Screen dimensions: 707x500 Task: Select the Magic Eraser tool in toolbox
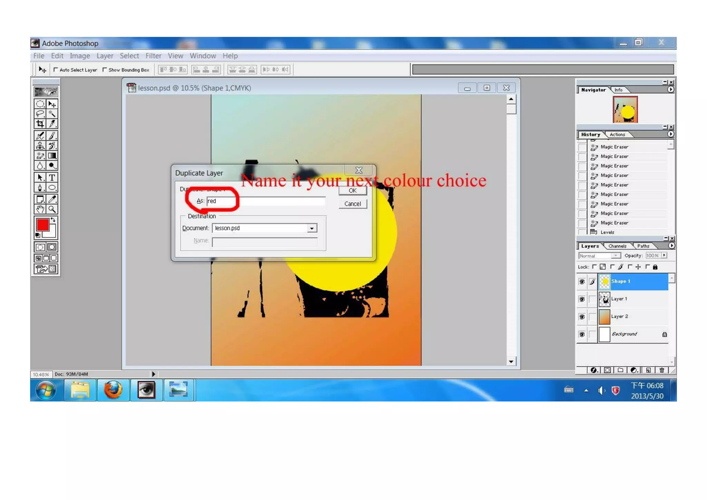pyautogui.click(x=40, y=156)
